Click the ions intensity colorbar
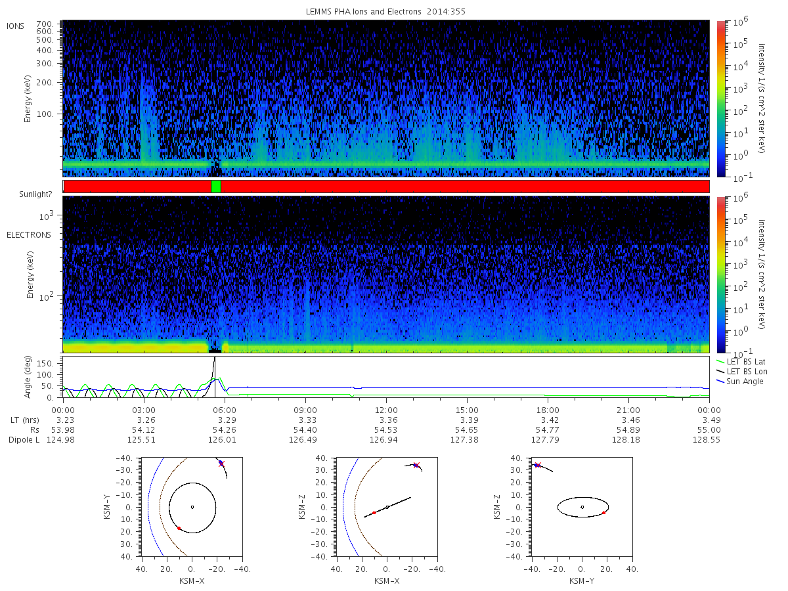The height and width of the screenshot is (591, 788). [x=720, y=98]
